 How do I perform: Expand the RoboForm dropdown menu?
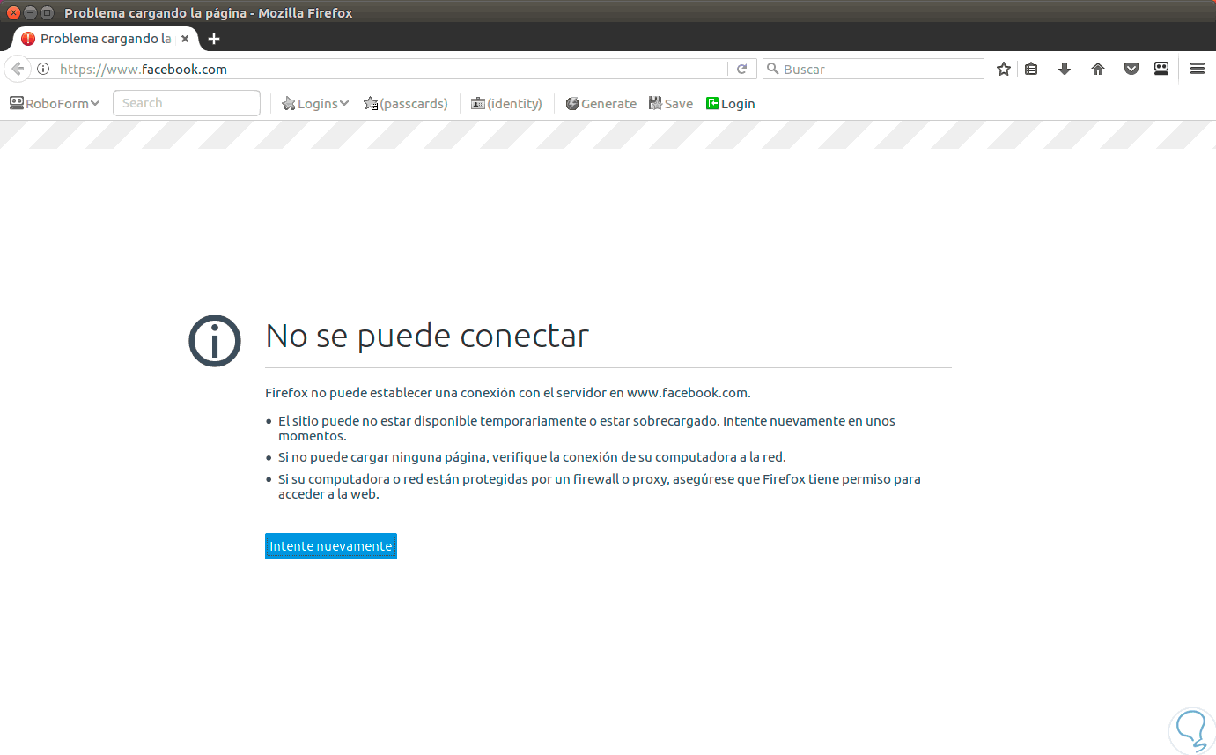click(x=55, y=103)
